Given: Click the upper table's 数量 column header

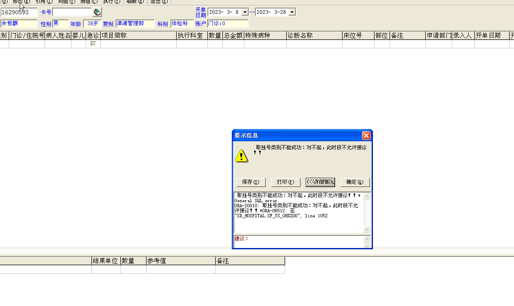Looking at the screenshot, I should (215, 36).
